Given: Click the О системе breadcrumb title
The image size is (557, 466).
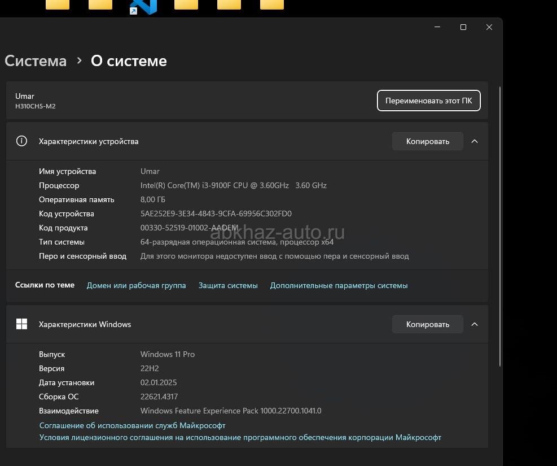Looking at the screenshot, I should pos(129,61).
